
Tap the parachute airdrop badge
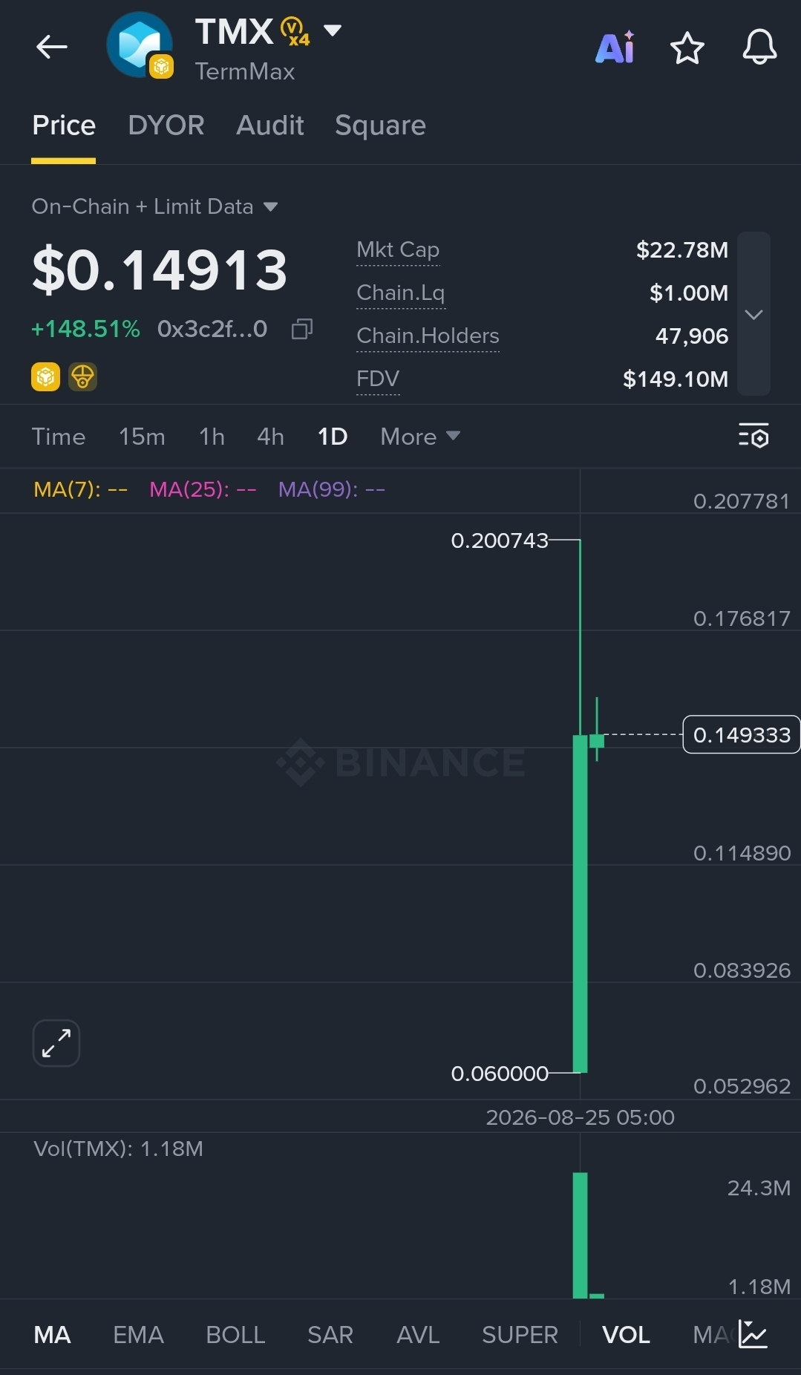coord(82,377)
